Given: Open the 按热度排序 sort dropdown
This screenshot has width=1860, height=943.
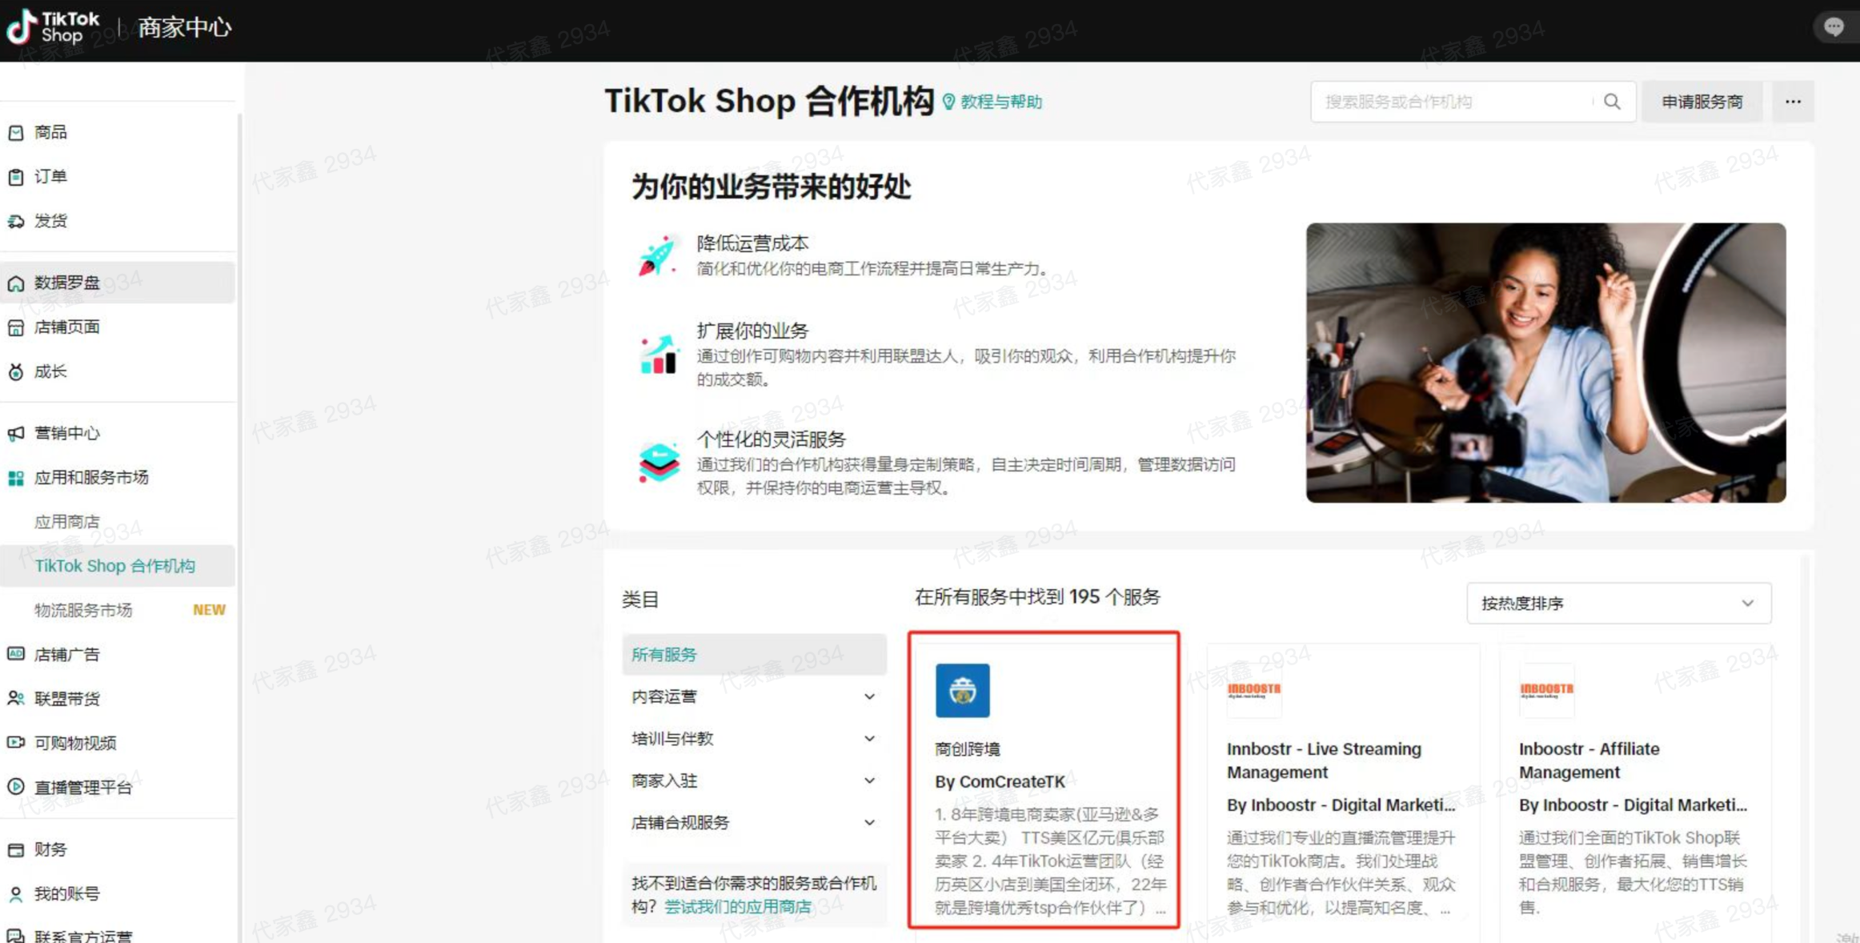Looking at the screenshot, I should coord(1618,604).
